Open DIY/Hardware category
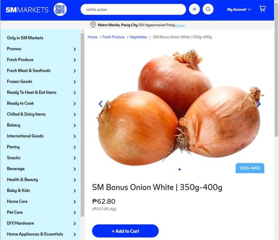279x240 pixels. point(20,223)
